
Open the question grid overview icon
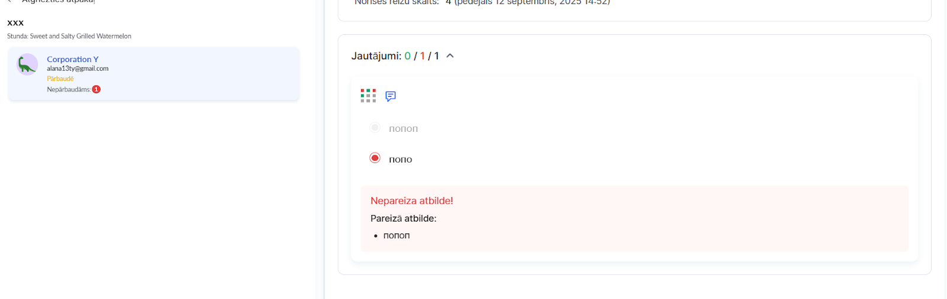point(368,96)
